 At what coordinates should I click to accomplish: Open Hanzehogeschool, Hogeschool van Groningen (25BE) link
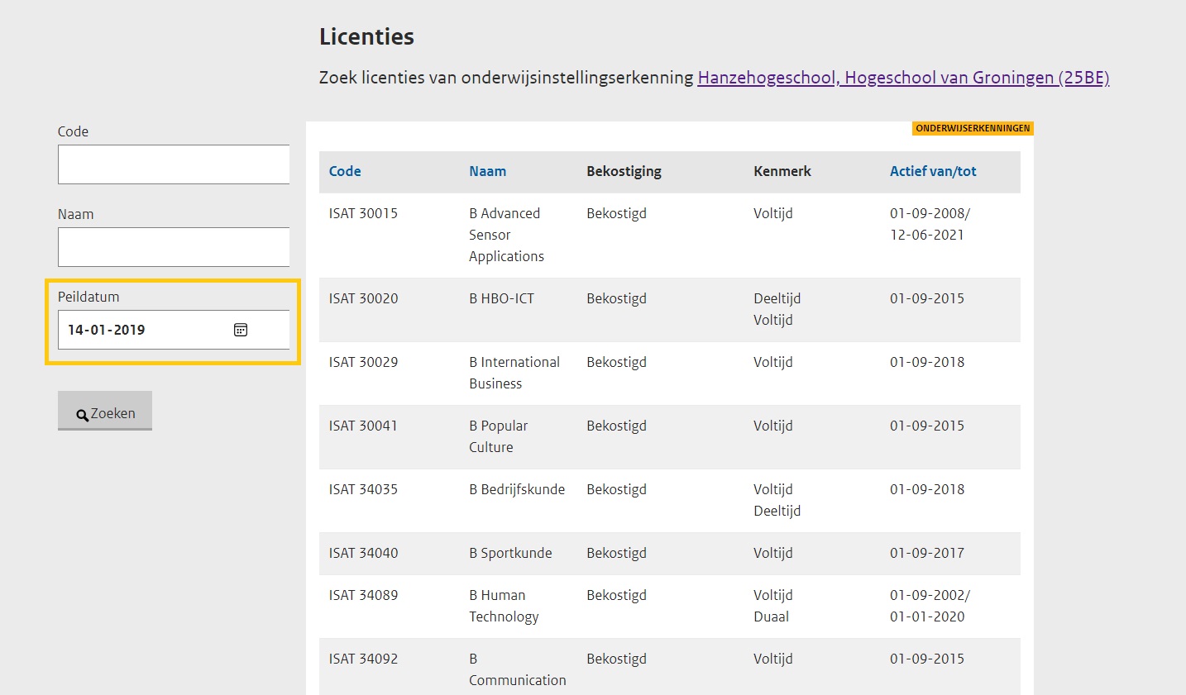[903, 78]
